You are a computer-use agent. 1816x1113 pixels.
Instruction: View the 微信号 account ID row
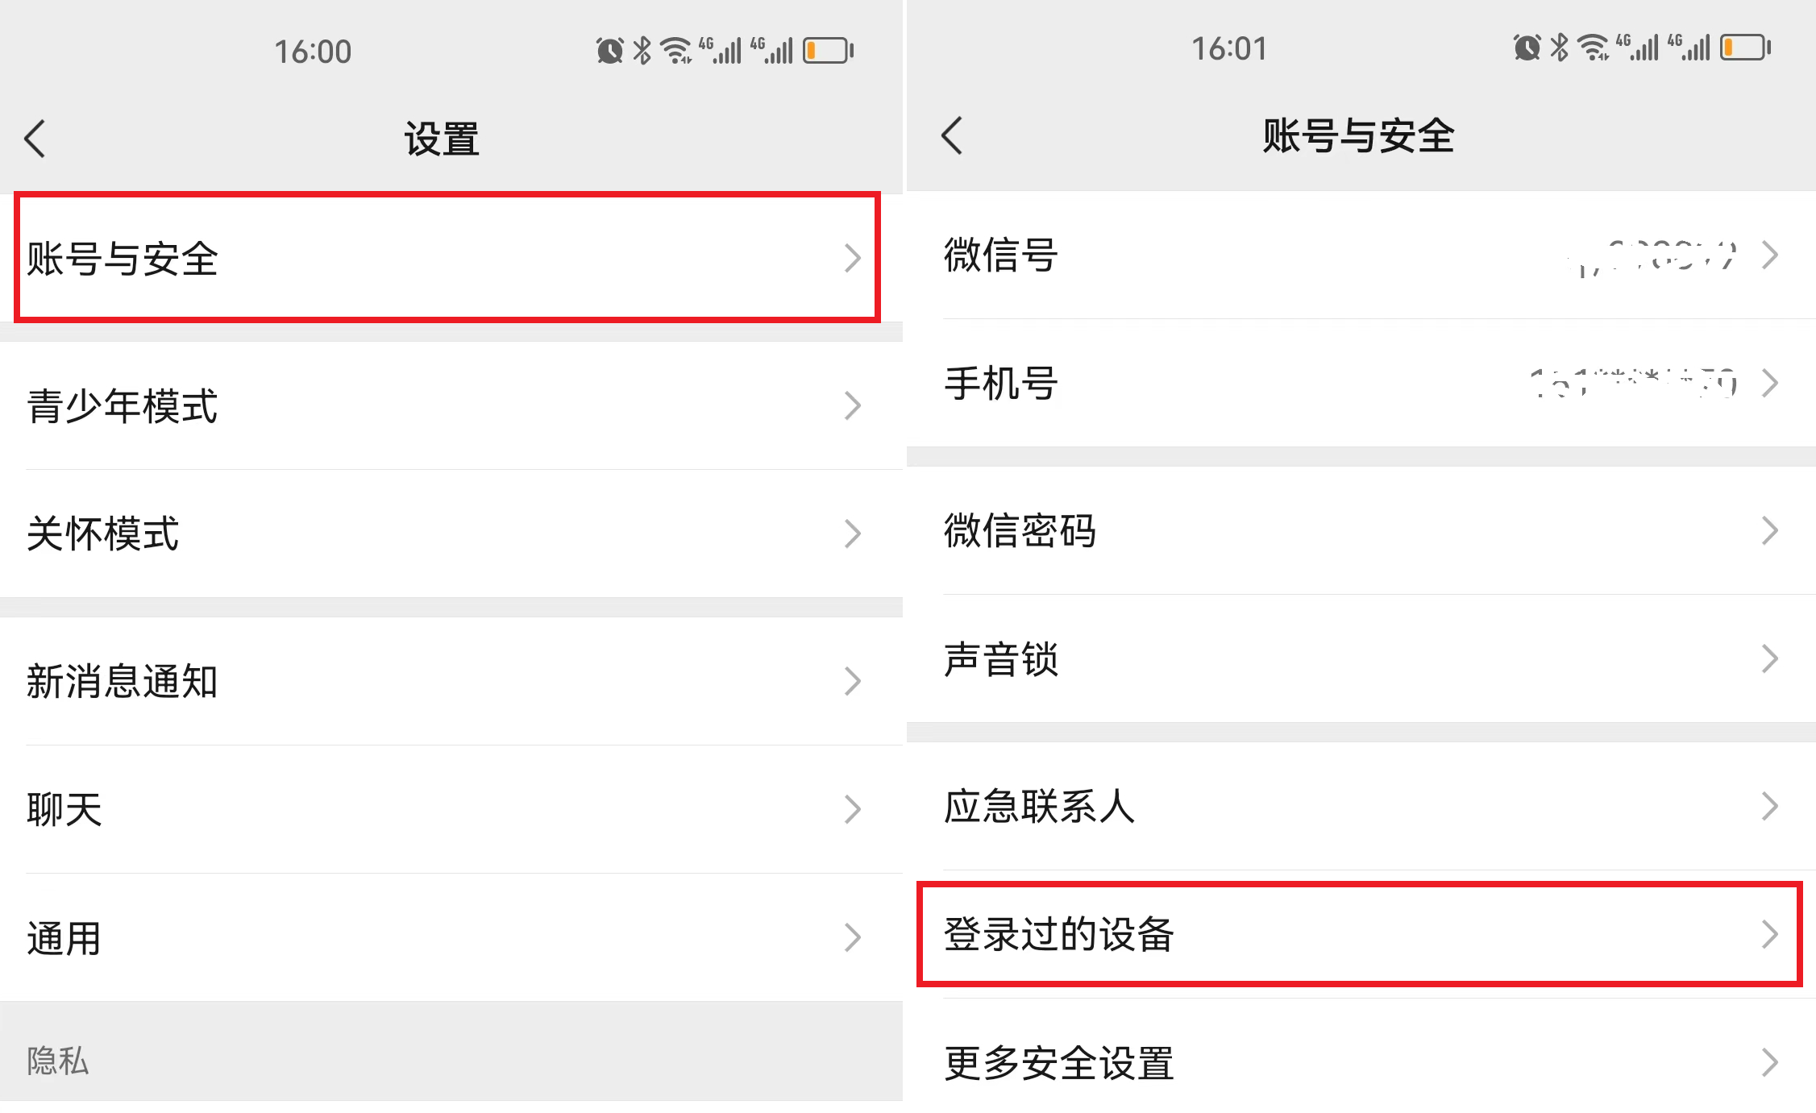[1361, 255]
